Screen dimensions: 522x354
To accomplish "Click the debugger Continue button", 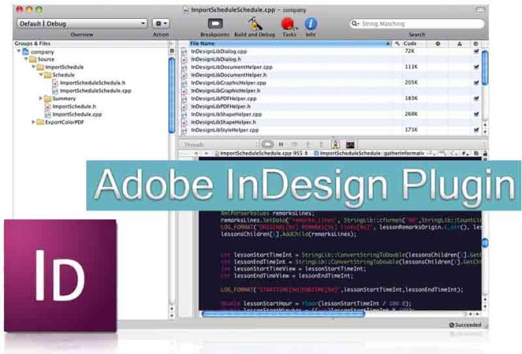I will point(267,144).
